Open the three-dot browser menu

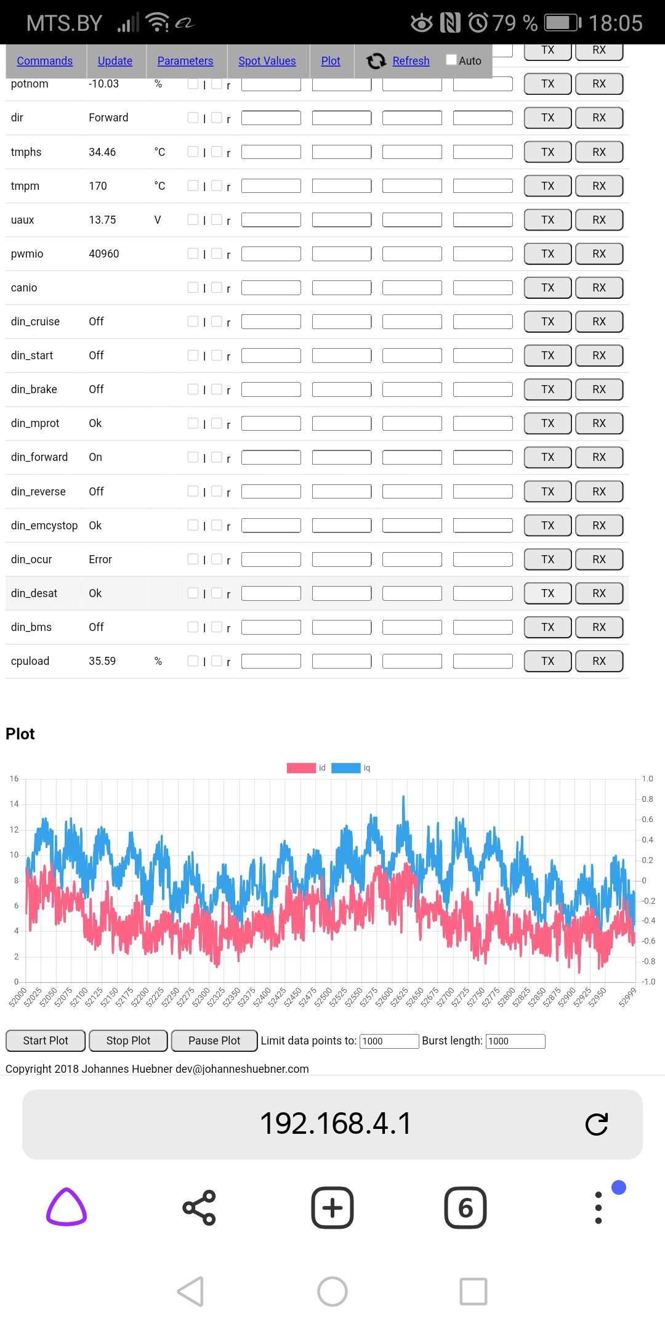pyautogui.click(x=598, y=1207)
